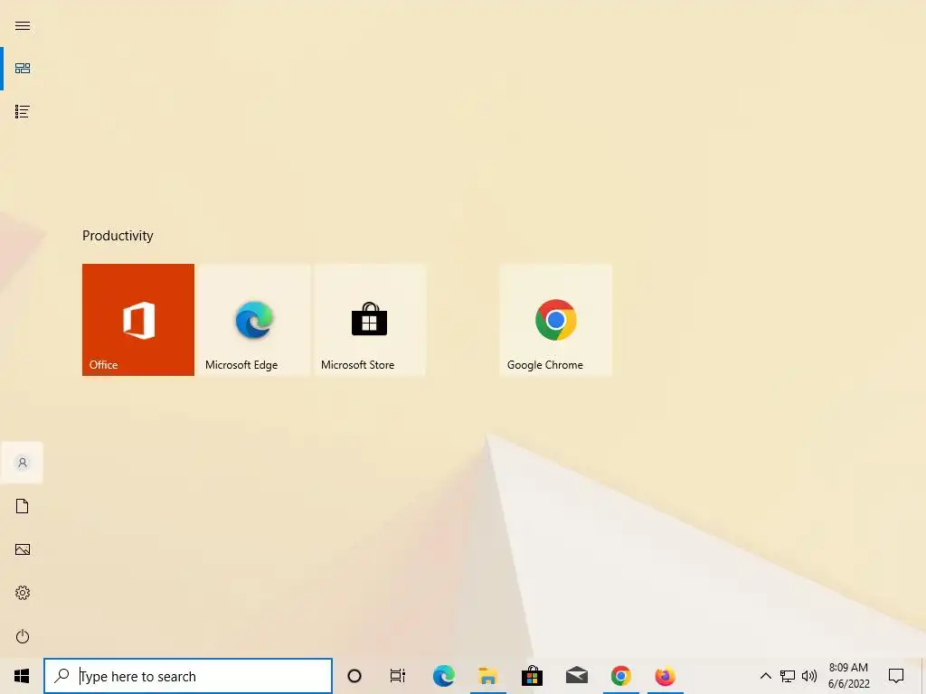Screen dimensions: 926x694
Task: Expand the Start menu hamburger button
Action: coord(23,26)
